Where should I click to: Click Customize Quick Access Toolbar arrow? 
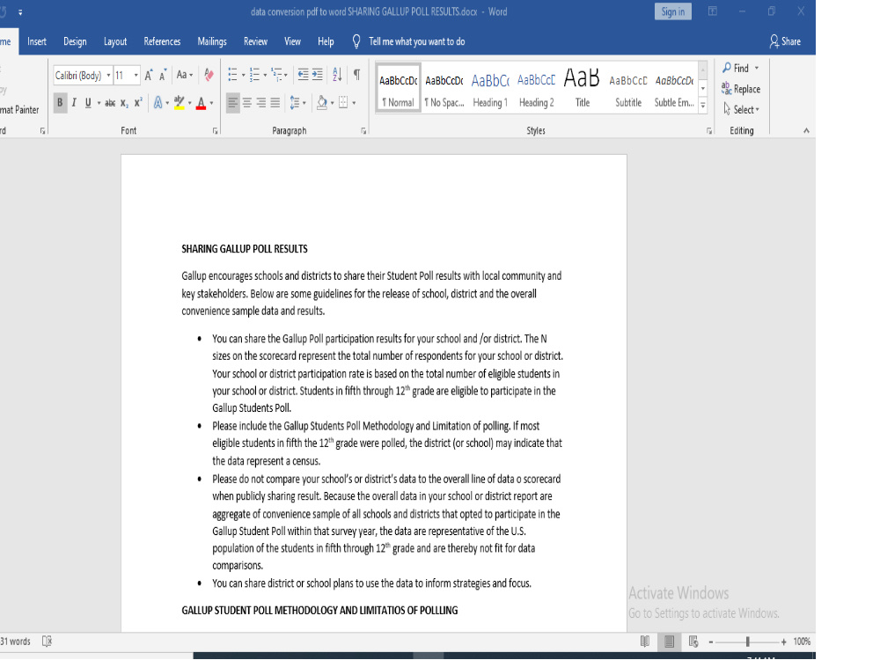point(20,11)
